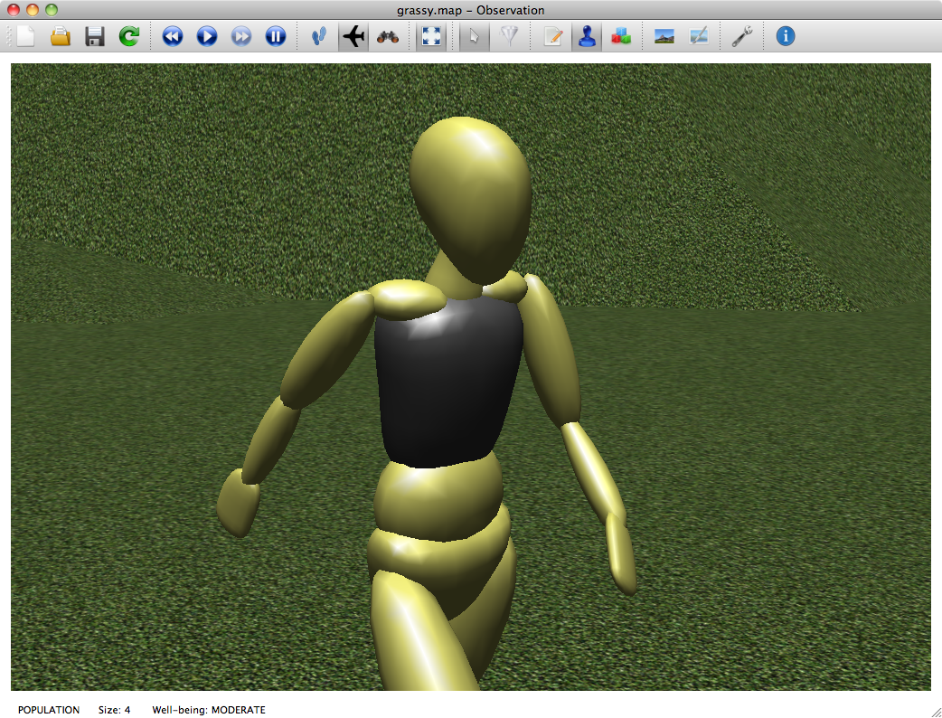Toggle the airplane fly mode
942x718 pixels.
click(x=353, y=36)
